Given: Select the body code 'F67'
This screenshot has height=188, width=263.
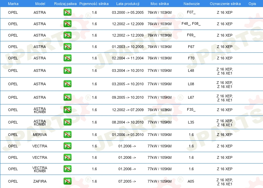Looking at the screenshot, I should pyautogui.click(x=191, y=47).
